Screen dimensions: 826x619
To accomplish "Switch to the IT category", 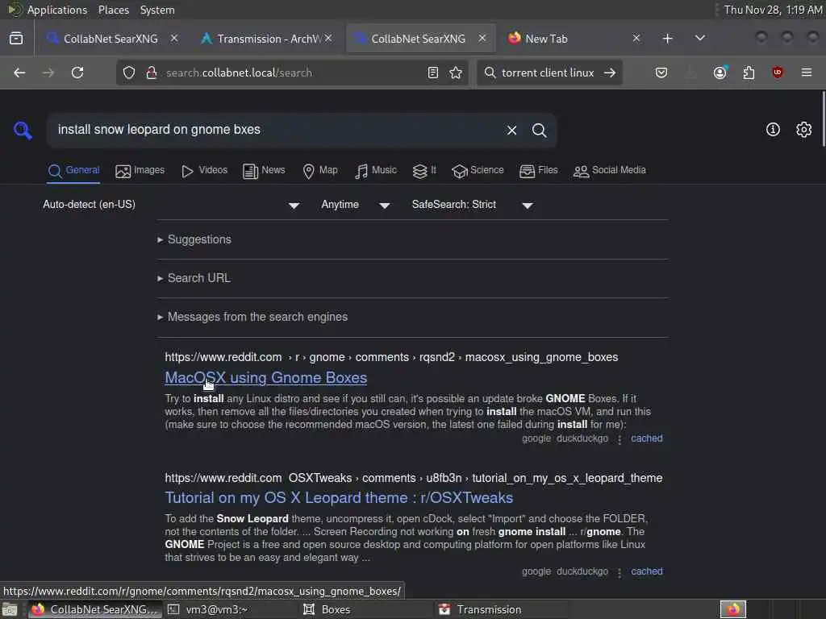I will click(x=424, y=171).
